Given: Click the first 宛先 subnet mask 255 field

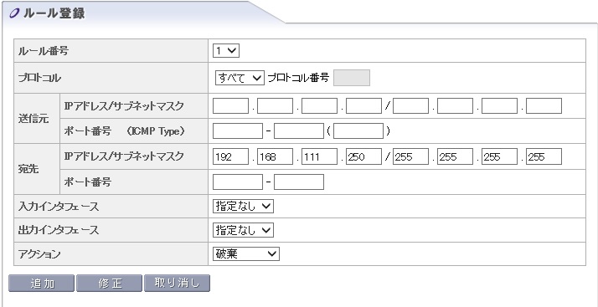Looking at the screenshot, I should point(410,156).
